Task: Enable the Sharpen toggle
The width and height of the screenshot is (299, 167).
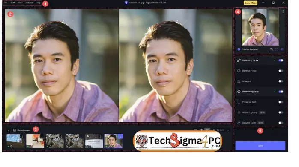Action: click(281, 81)
